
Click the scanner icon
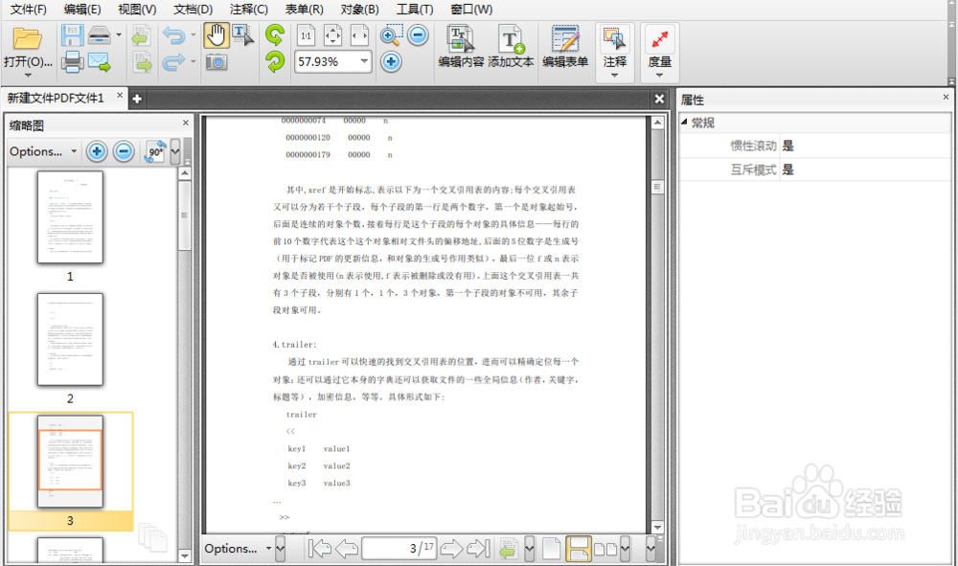tap(99, 35)
